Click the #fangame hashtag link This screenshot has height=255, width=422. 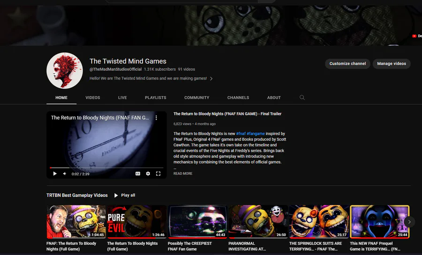coord(256,134)
